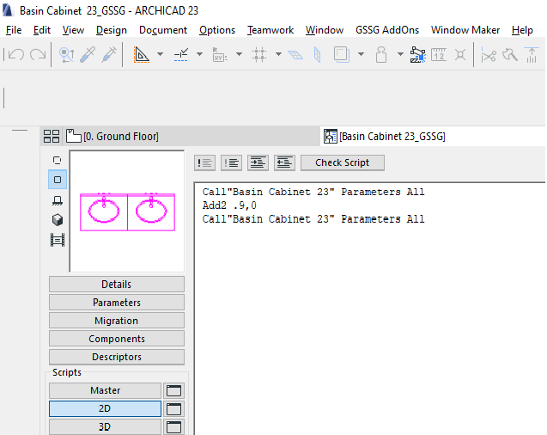Screen dimensions: 547x435
Task: Click the basin cabinet preview thumbnail
Action: [x=127, y=211]
